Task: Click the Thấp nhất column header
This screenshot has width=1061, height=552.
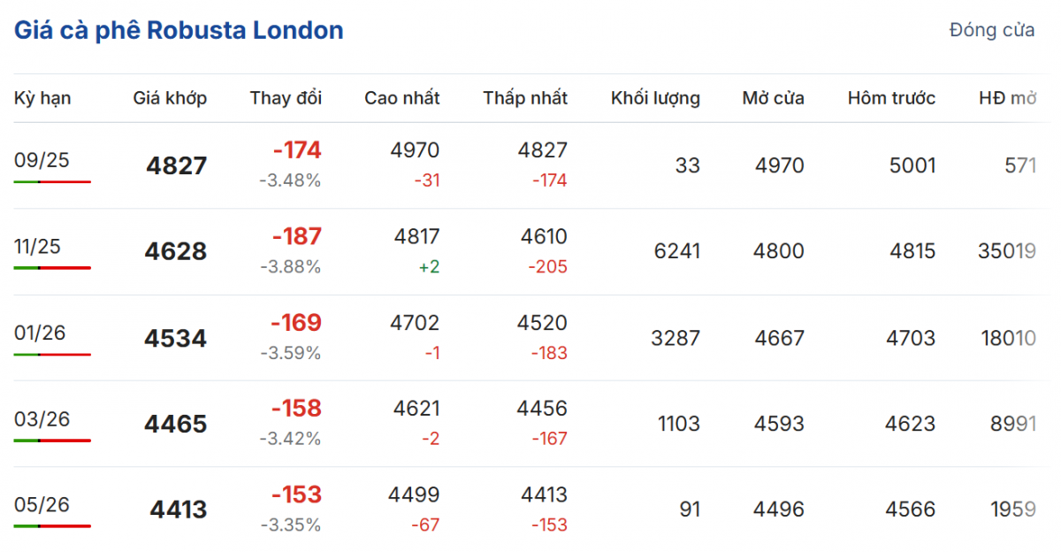Action: (525, 98)
